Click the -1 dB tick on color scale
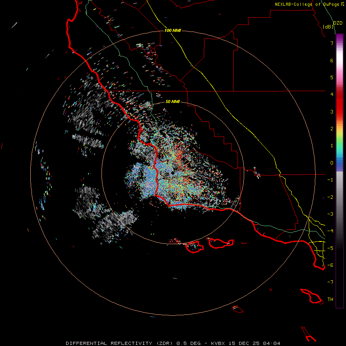This screenshot has width=346, height=346. 330,180
